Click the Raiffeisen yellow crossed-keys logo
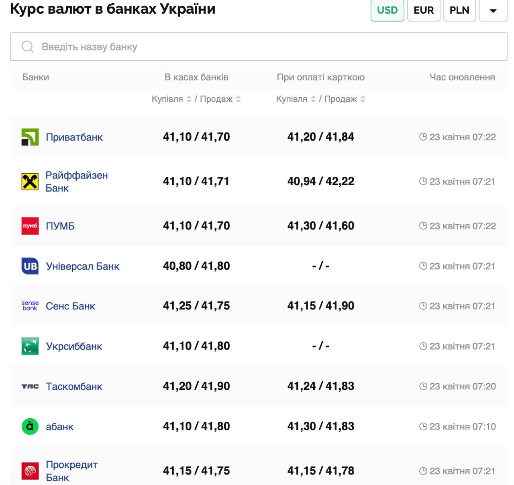 tap(30, 182)
